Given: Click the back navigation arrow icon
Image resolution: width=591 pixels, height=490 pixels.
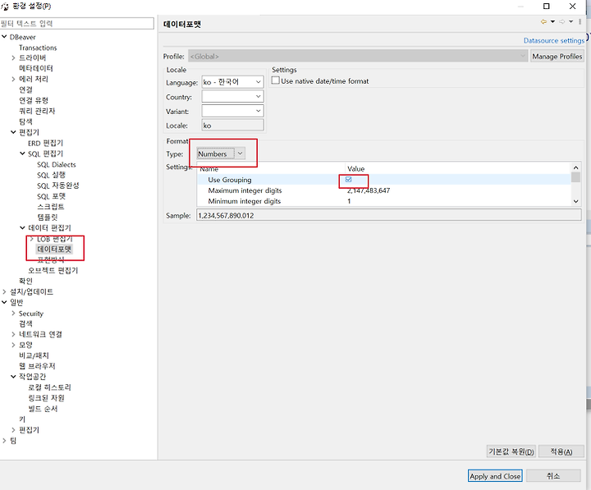Looking at the screenshot, I should click(543, 22).
